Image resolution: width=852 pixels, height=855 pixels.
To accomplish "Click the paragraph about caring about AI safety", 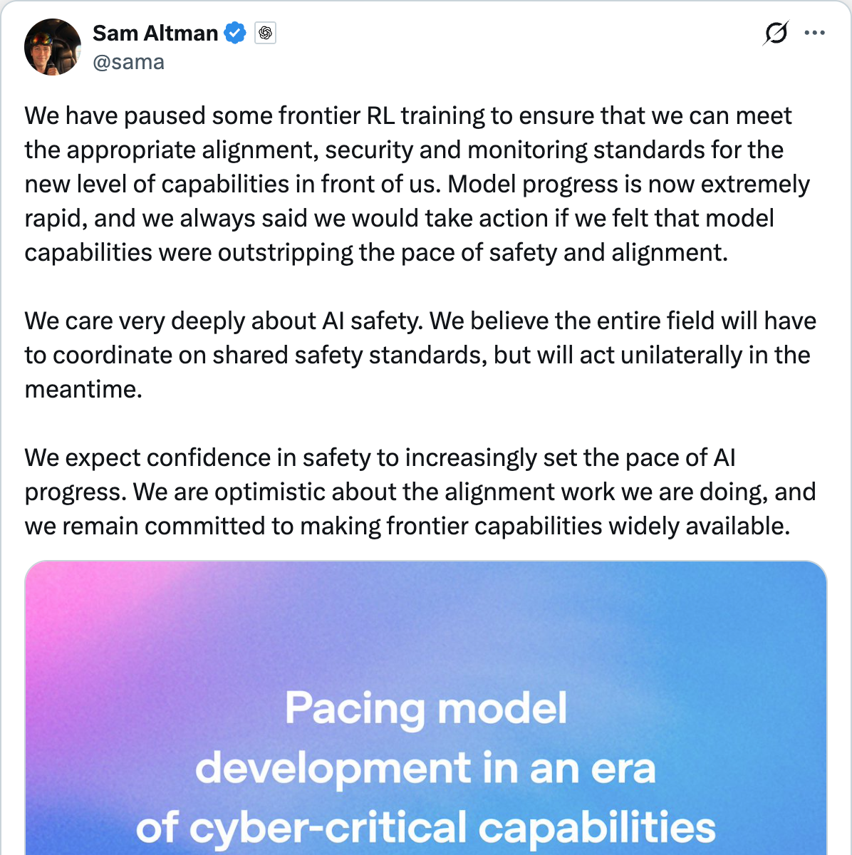I will coord(420,355).
